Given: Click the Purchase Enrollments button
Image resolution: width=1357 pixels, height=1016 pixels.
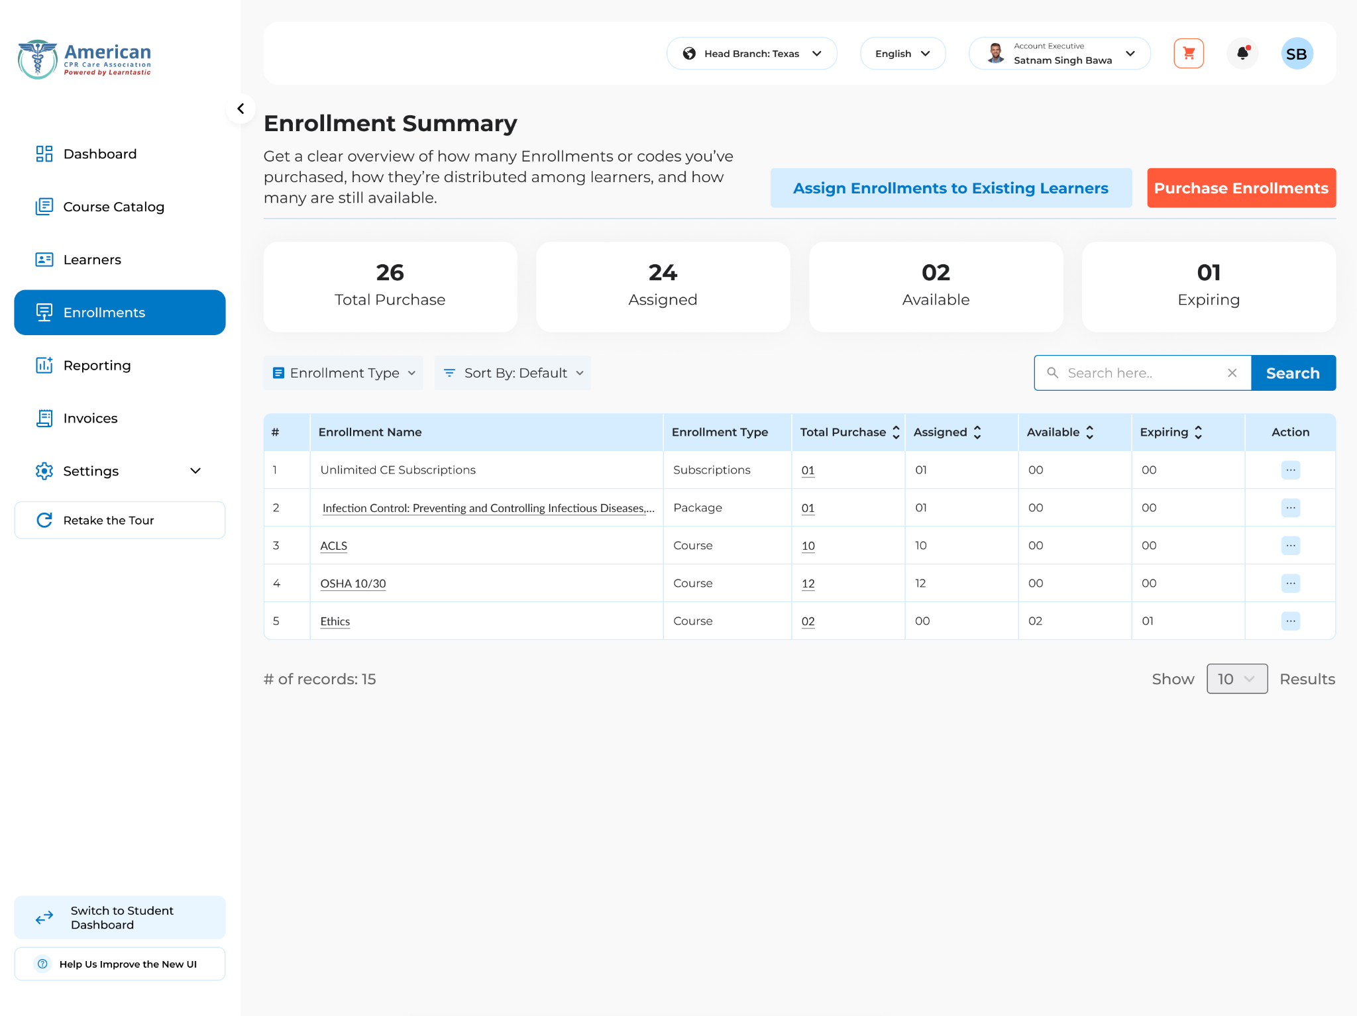Looking at the screenshot, I should [1241, 188].
